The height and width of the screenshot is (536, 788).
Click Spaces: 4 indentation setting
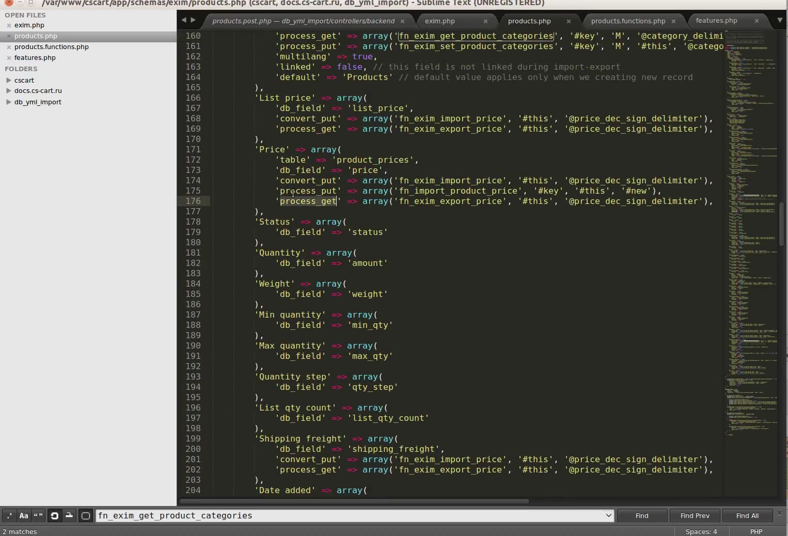coord(701,531)
